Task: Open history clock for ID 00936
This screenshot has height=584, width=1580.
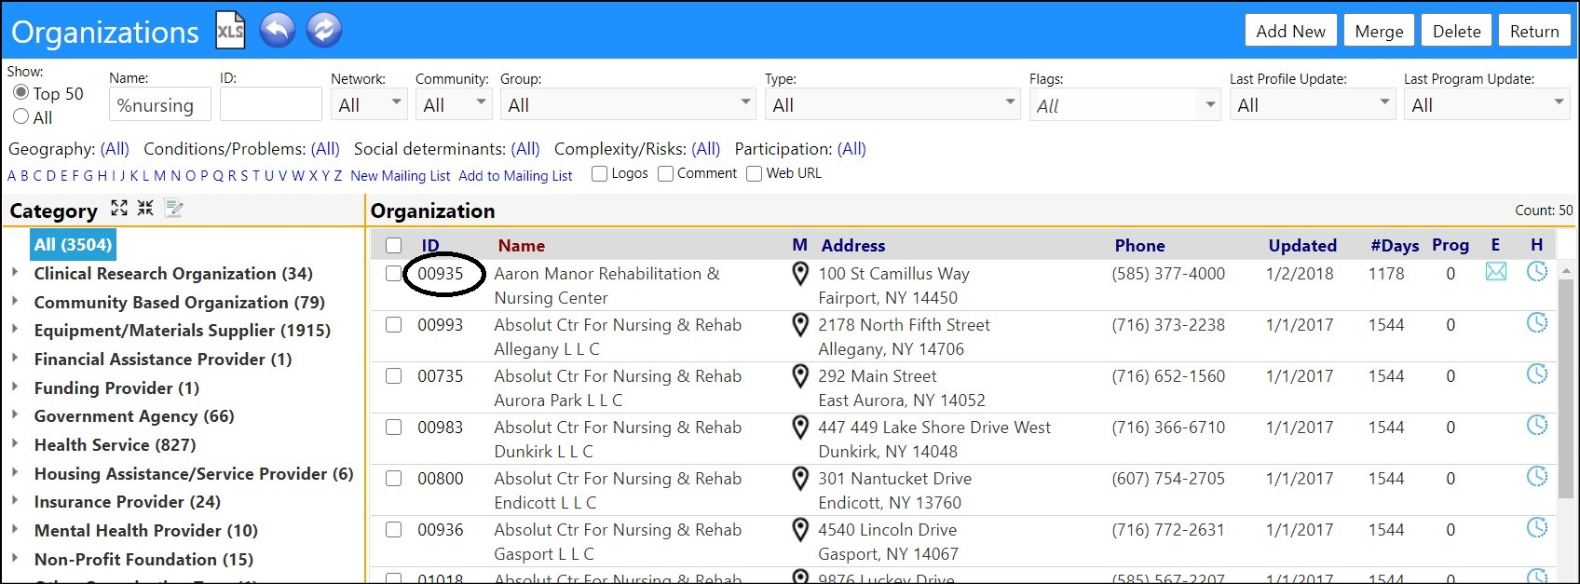Action: click(1537, 527)
